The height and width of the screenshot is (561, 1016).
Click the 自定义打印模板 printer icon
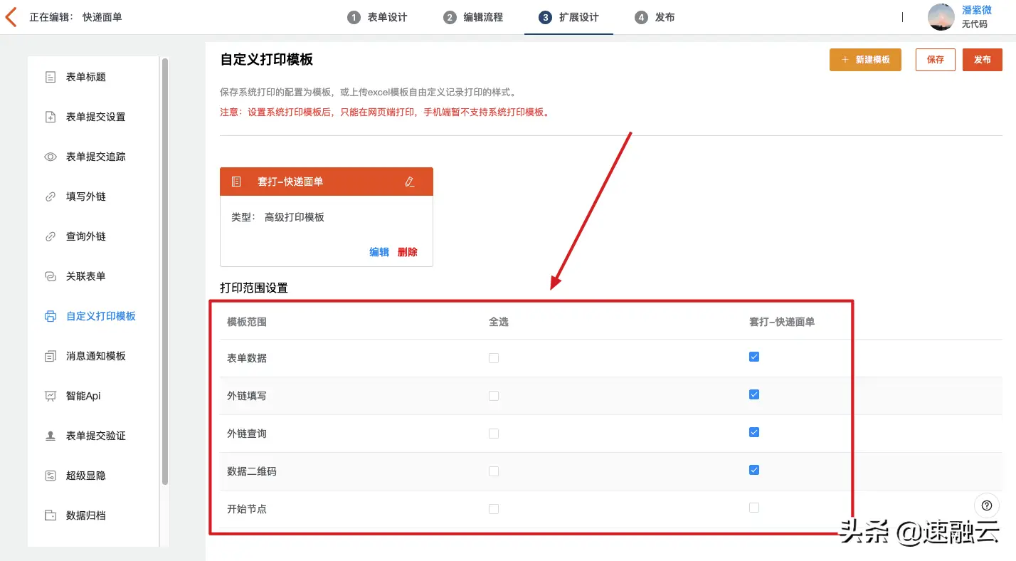click(51, 316)
